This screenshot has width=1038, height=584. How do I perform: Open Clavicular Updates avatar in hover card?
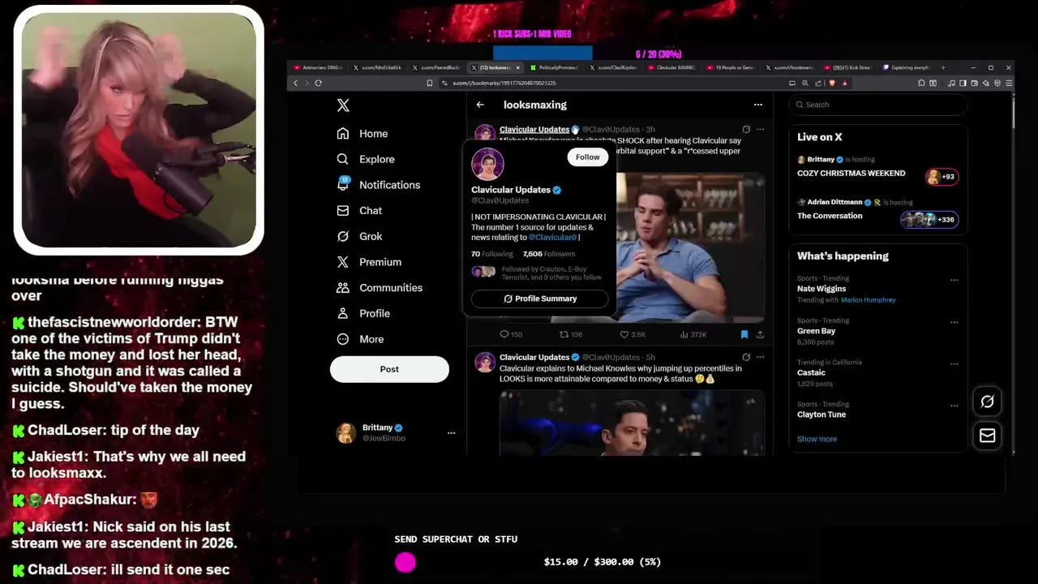coord(487,165)
